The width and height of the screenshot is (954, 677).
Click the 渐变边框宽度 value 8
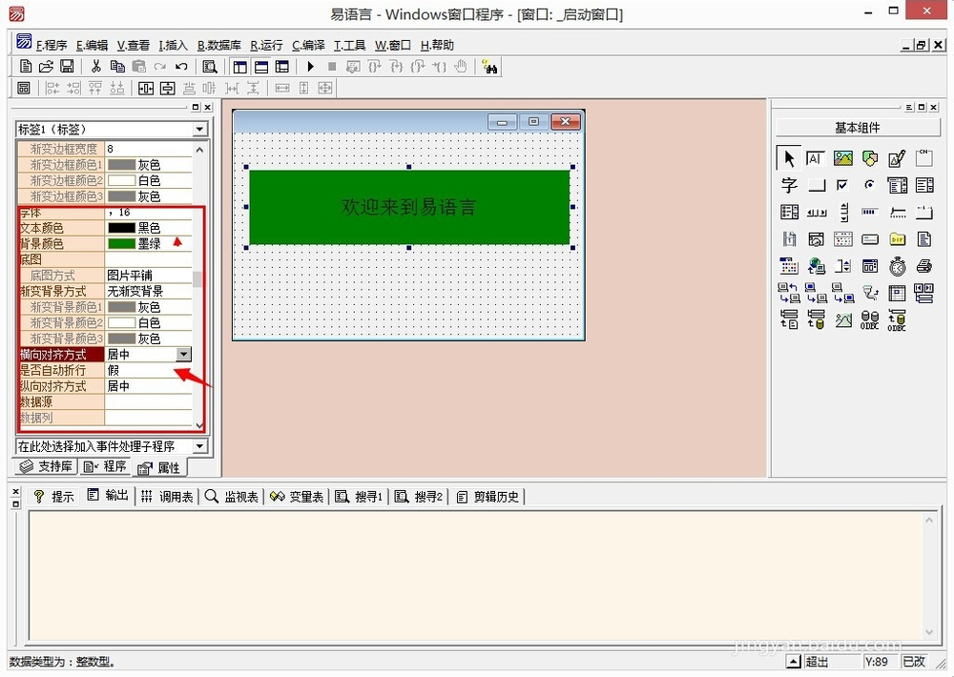[149, 149]
